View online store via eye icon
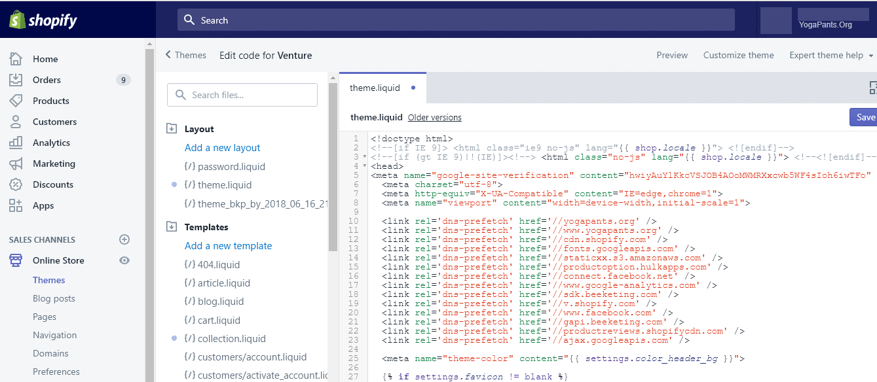This screenshot has height=382, width=877. pos(124,260)
